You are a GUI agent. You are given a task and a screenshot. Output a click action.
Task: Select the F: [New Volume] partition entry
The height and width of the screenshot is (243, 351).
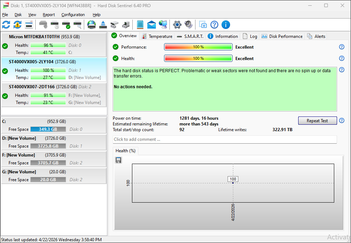pos(54,159)
